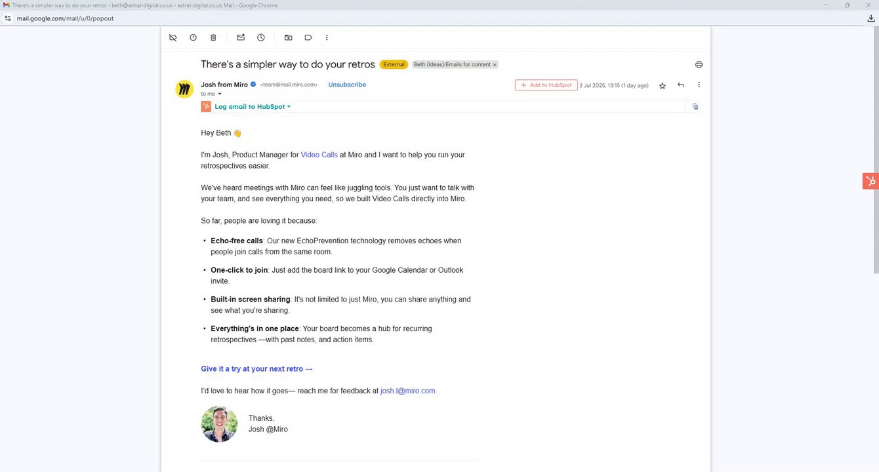The height and width of the screenshot is (472, 879).
Task: Click the 'Hey Beth' greeting
Action: pyautogui.click(x=221, y=133)
